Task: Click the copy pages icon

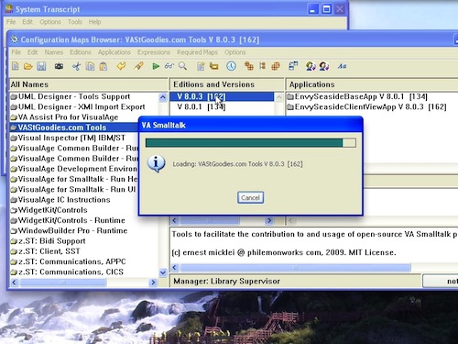Action: click(90, 66)
